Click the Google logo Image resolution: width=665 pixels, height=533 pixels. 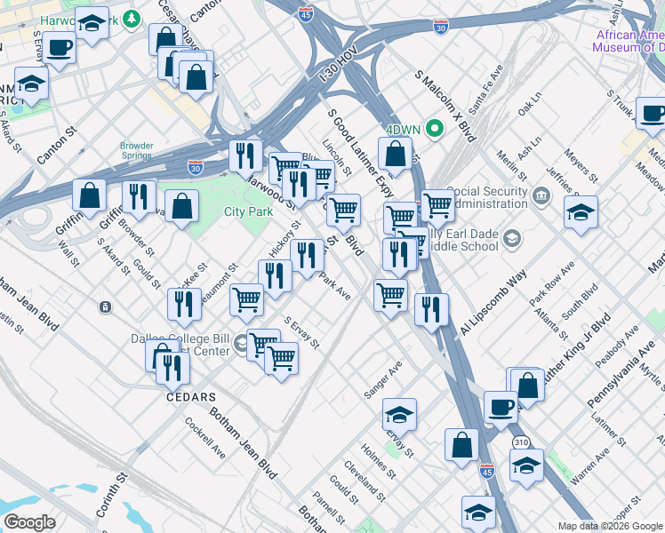point(29,522)
